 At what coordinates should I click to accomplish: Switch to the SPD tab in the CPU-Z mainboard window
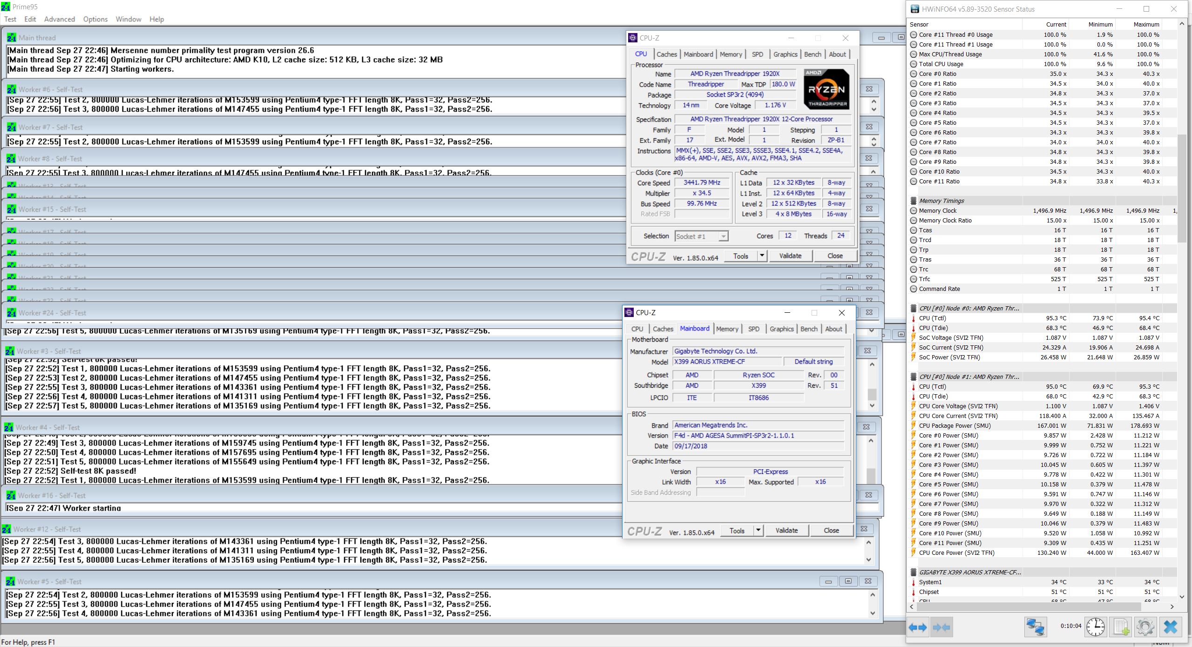coord(753,329)
